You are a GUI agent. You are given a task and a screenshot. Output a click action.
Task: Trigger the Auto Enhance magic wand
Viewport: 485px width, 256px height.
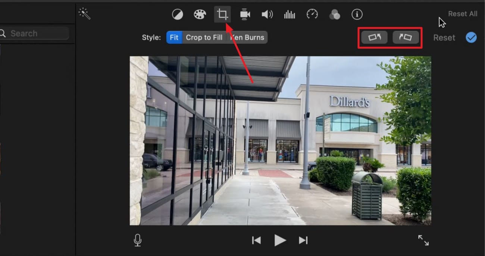point(84,13)
